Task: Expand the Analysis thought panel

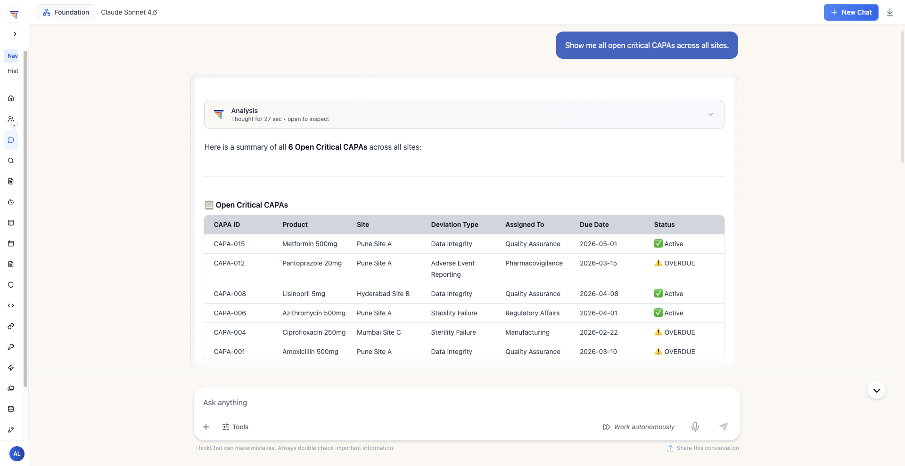Action: 464,114
